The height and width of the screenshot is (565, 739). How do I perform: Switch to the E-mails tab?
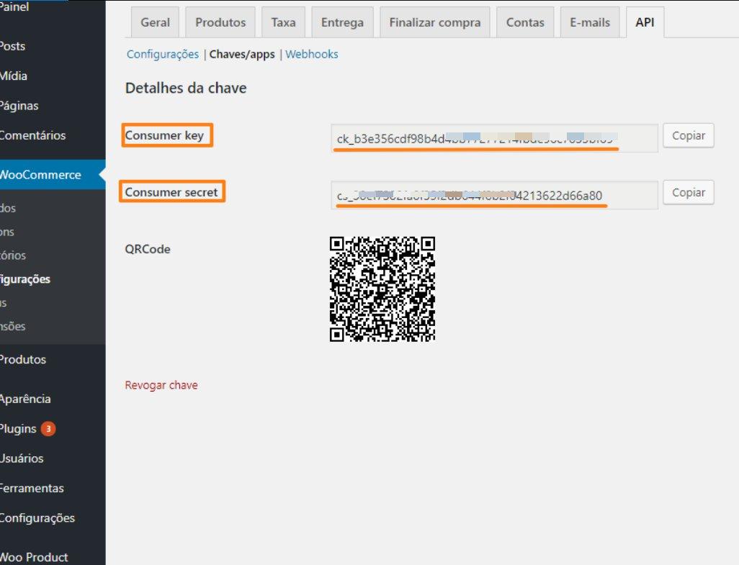point(590,22)
